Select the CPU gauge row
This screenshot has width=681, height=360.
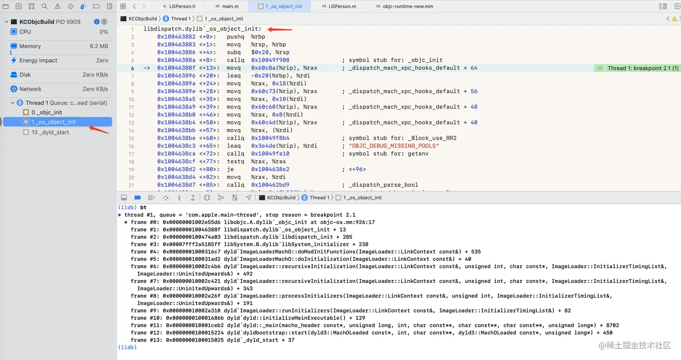(58, 32)
